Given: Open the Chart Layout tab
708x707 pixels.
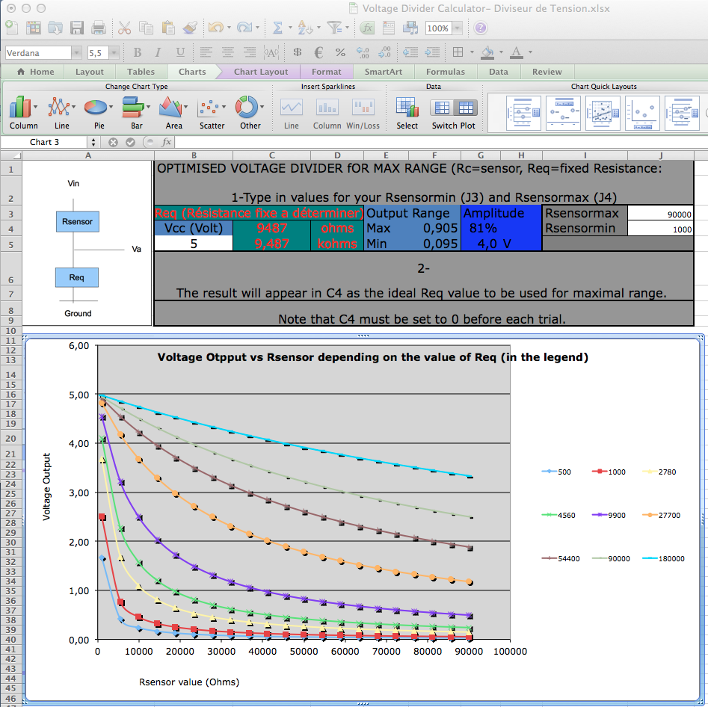Looking at the screenshot, I should tap(260, 72).
